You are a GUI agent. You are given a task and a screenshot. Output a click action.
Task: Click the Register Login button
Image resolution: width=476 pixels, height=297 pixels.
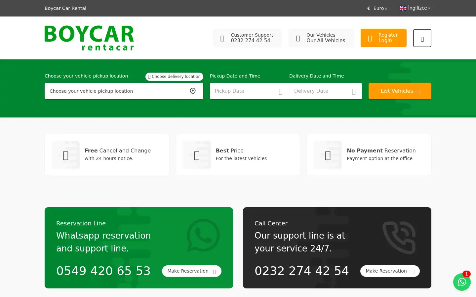[383, 38]
